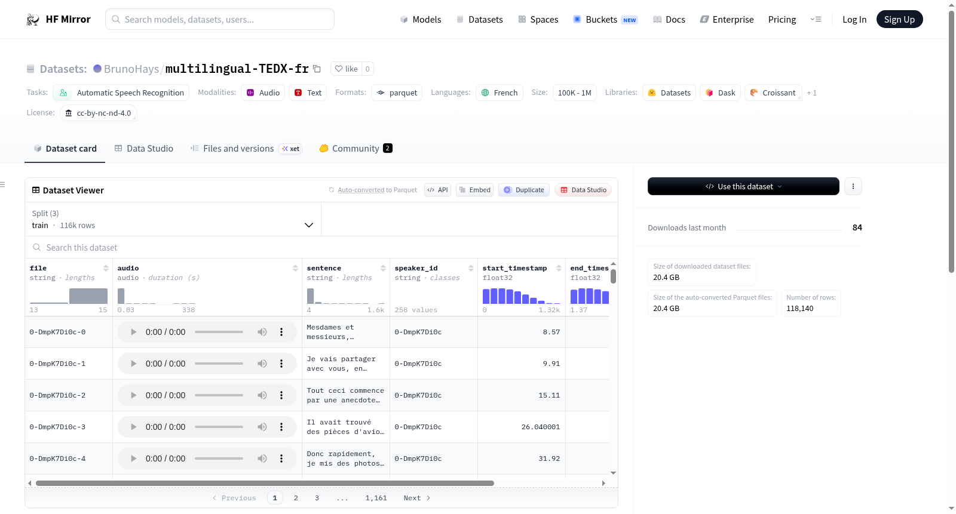Open audio options menu for row 0-DmpK7Di0c-3
The height and width of the screenshot is (514, 956).
click(281, 427)
